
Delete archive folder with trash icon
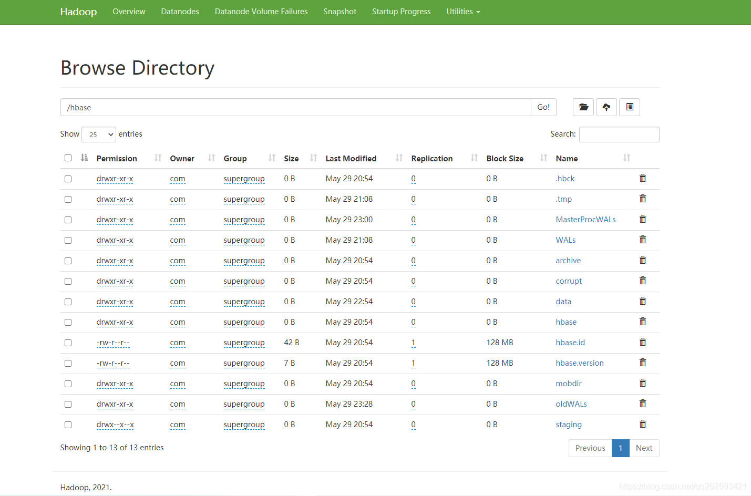tap(642, 260)
